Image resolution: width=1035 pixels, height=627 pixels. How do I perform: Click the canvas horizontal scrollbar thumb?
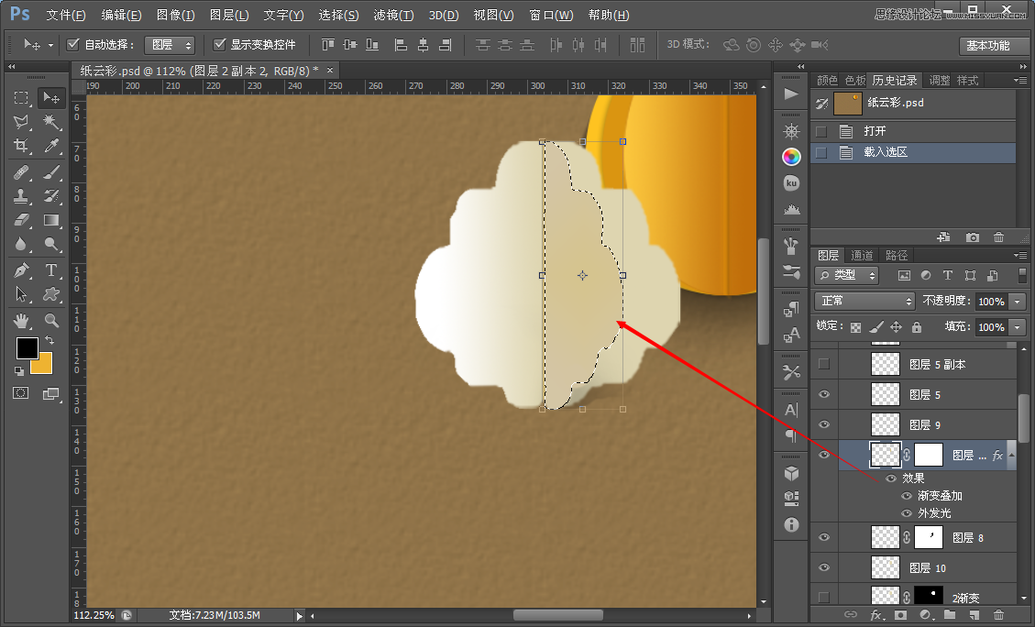[x=557, y=615]
